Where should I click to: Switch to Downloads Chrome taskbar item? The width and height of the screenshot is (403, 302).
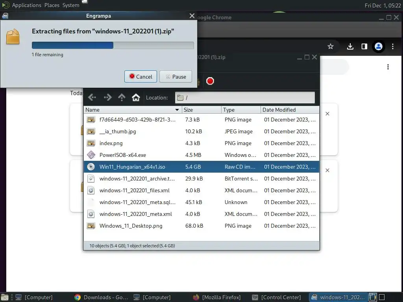coord(101,297)
